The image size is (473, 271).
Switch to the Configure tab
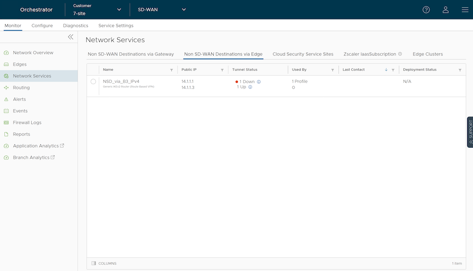(x=42, y=25)
